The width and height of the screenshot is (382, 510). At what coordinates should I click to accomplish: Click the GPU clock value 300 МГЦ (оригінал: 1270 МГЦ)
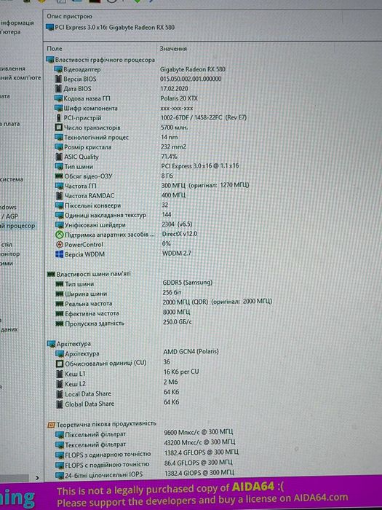(x=205, y=185)
